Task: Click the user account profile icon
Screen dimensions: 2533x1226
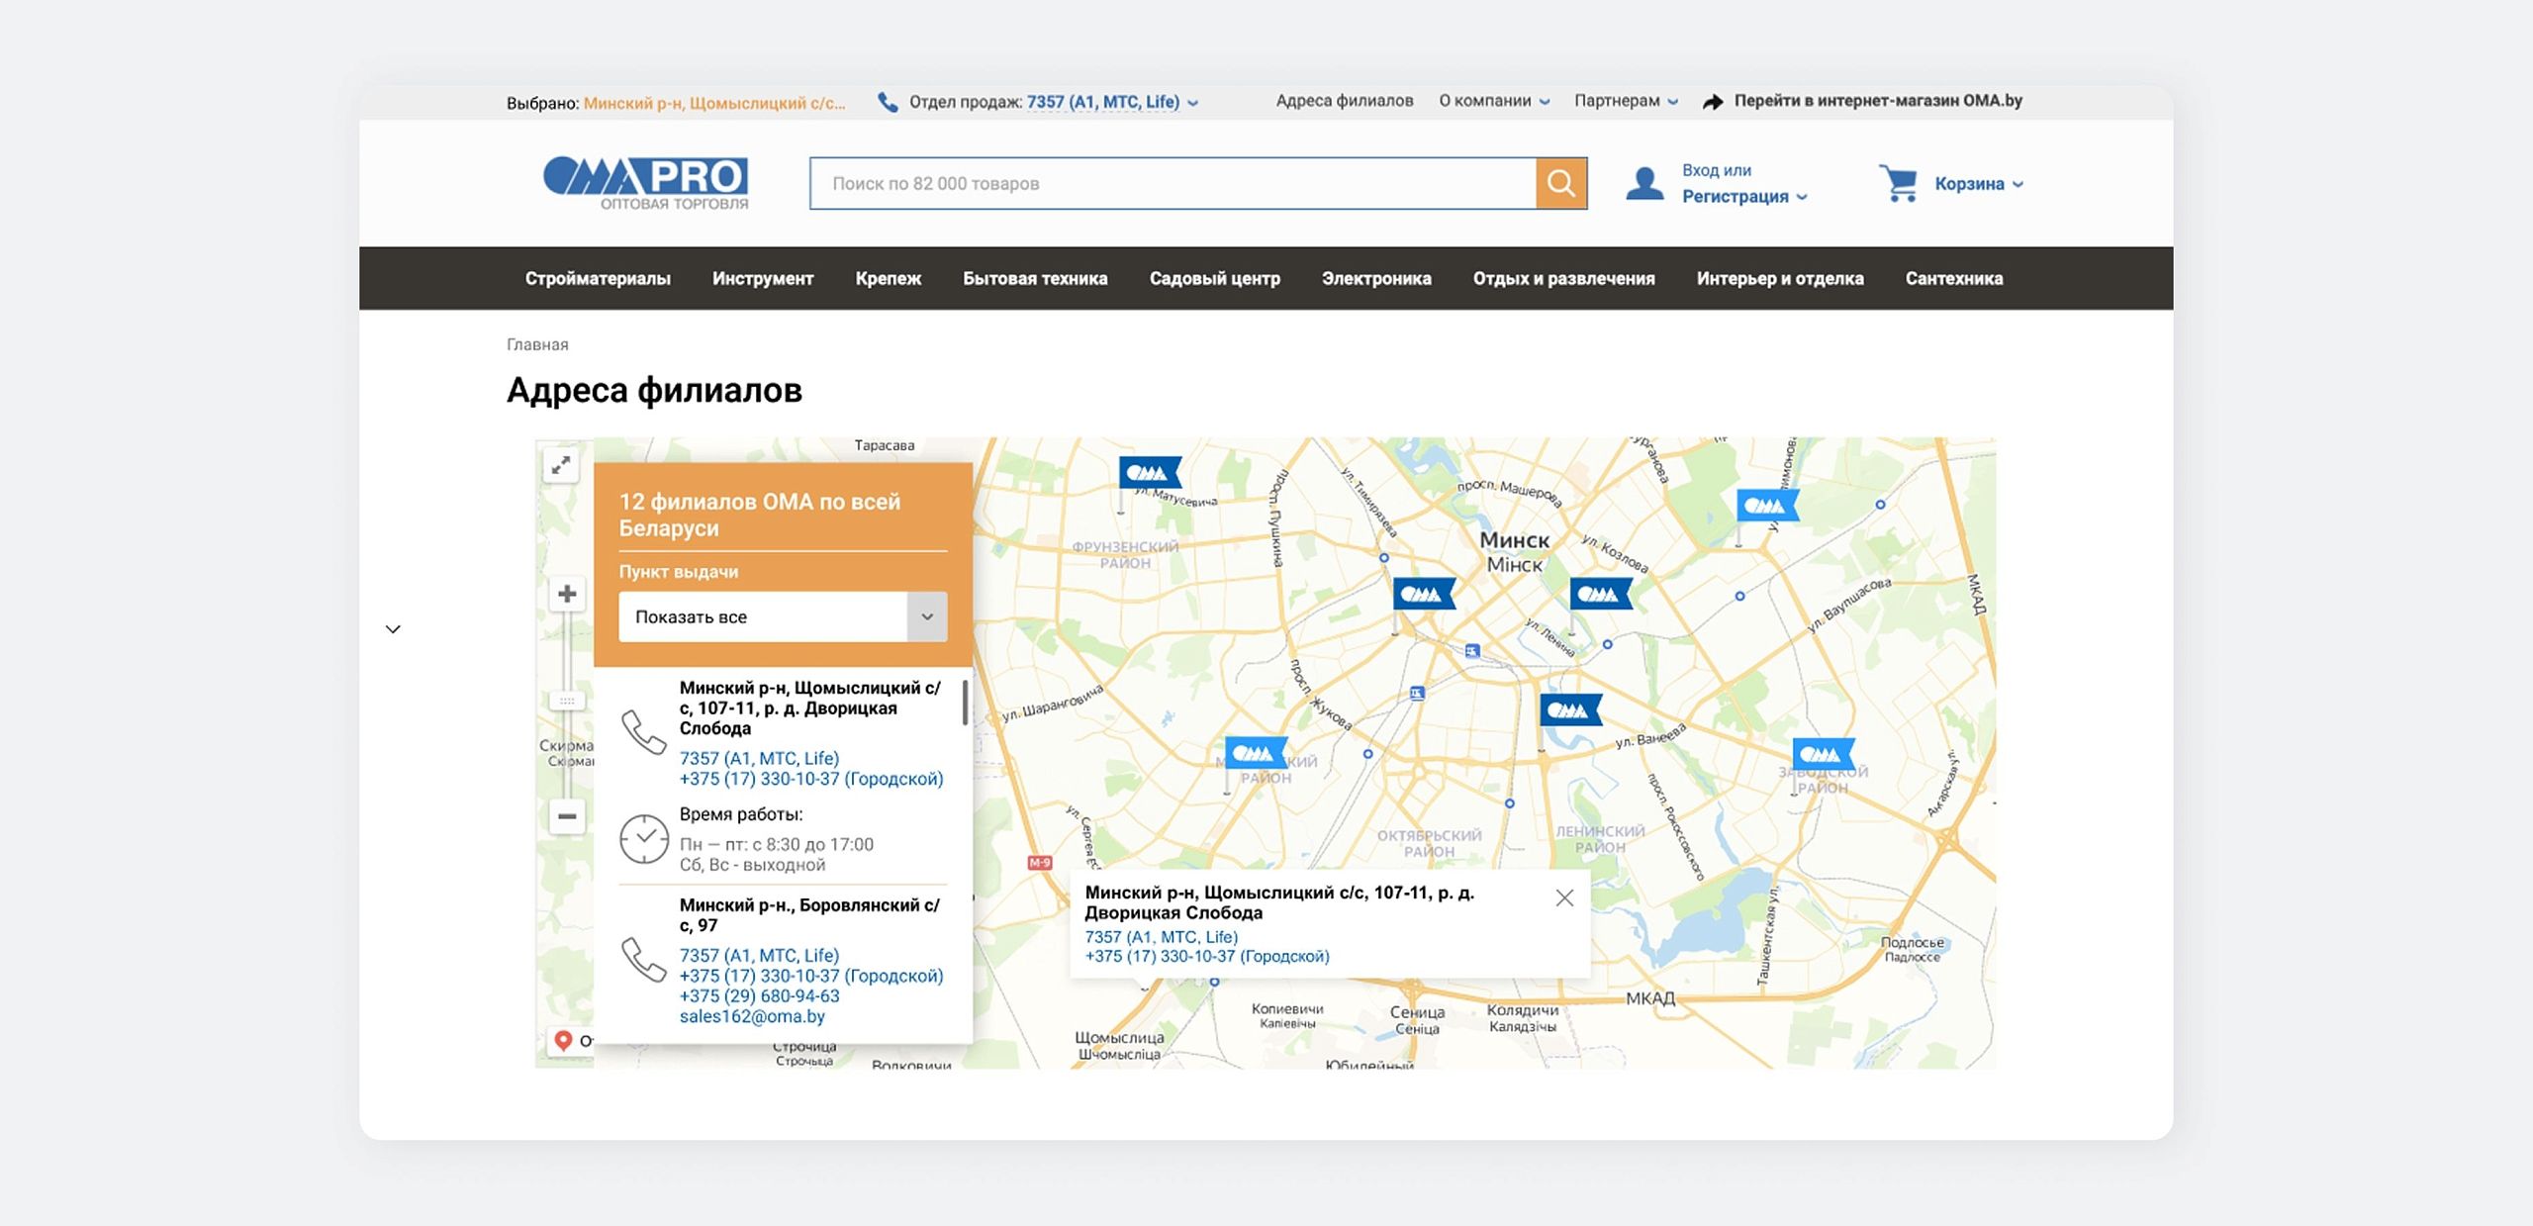Action: [x=1643, y=183]
